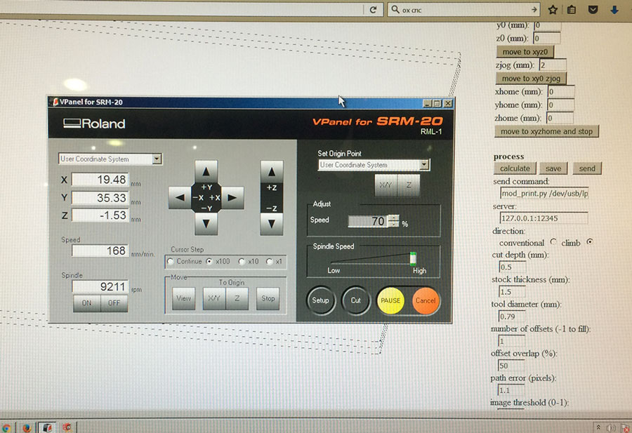Click the orange Cancel button
Viewport: 632px width, 433px height.
click(426, 300)
